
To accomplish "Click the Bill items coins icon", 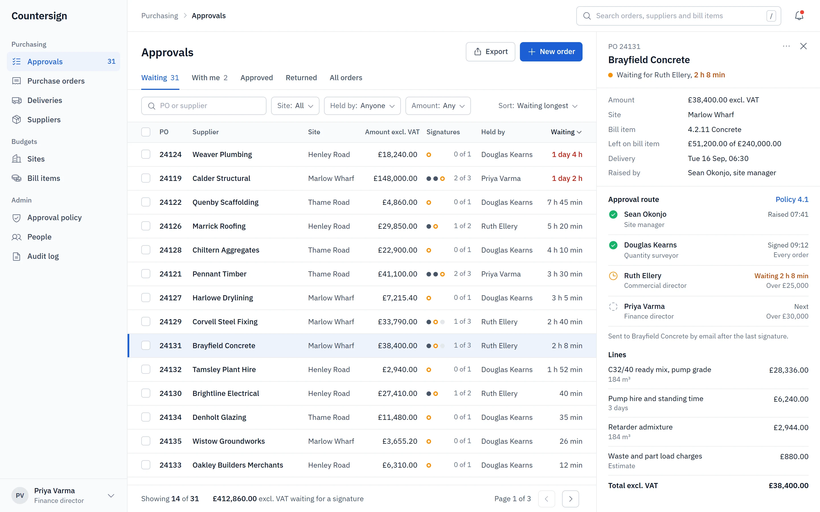I will coord(17,178).
